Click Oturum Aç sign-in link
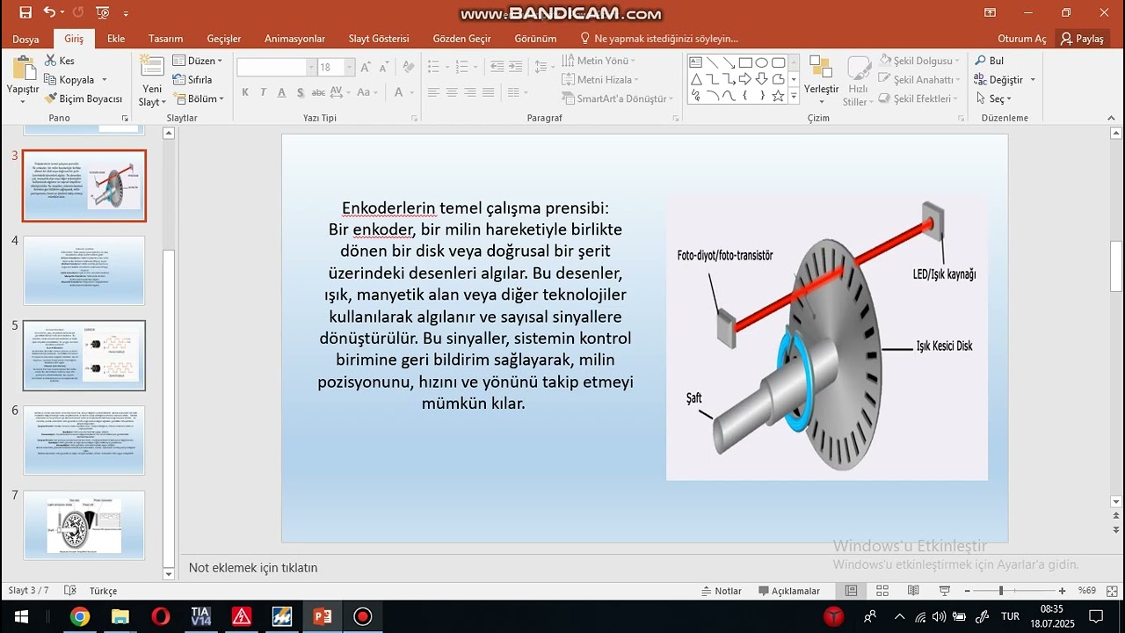1125x633 pixels. 1021,39
